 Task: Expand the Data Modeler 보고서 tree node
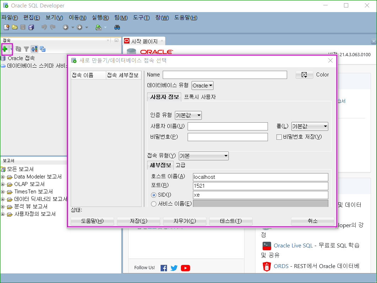click(x=2, y=177)
